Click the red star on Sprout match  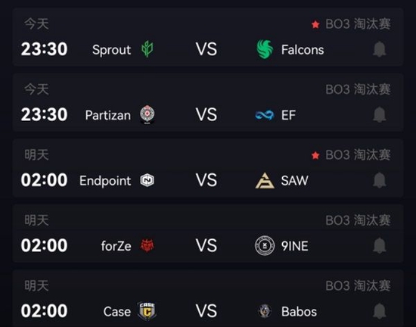(x=315, y=24)
